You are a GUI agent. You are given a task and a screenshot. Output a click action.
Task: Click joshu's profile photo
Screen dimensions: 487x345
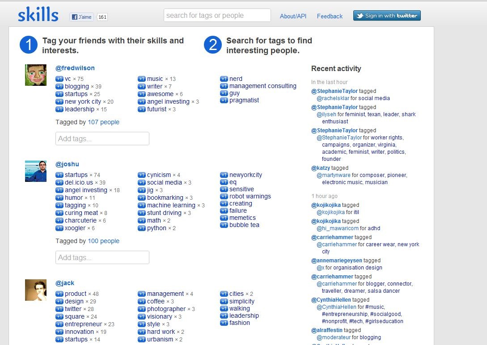[36, 171]
